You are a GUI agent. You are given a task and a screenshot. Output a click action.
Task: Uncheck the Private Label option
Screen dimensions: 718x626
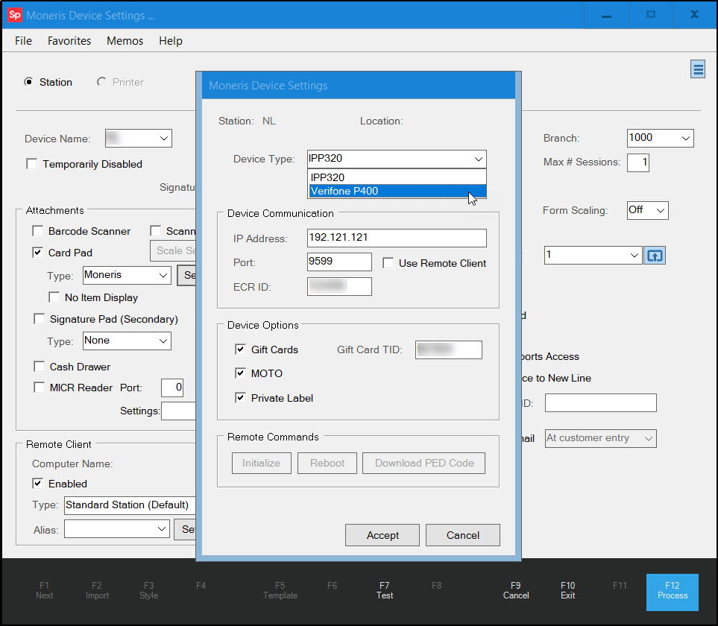(240, 398)
